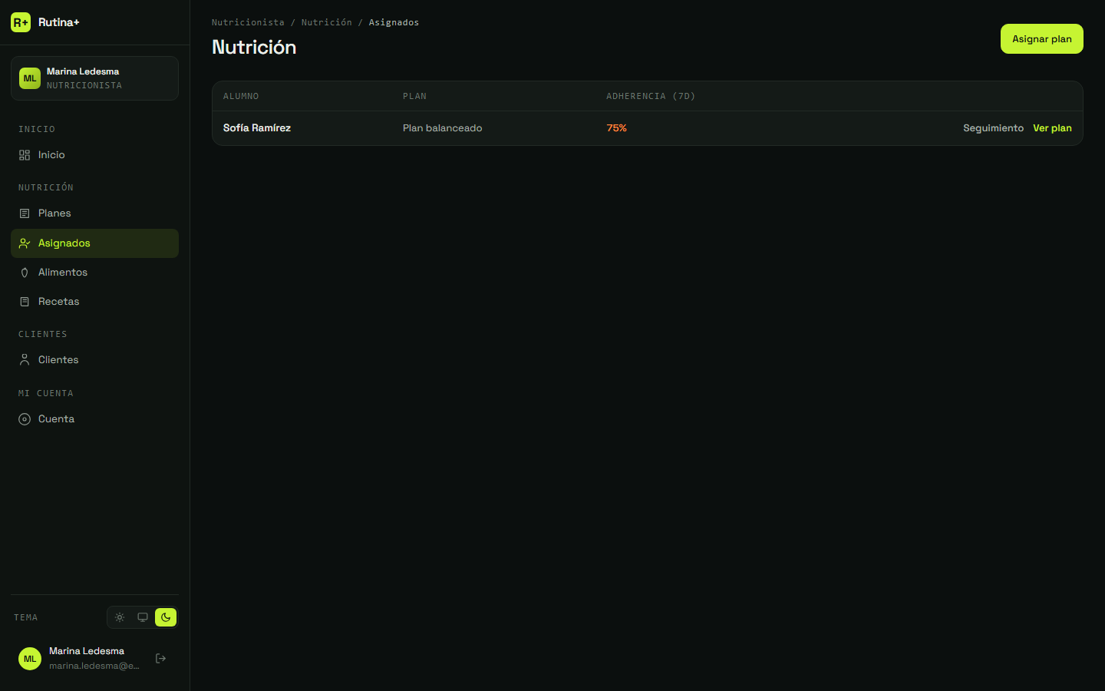
Task: Click the Marina Ledesma Nutricionista profile card
Action: coord(94,78)
